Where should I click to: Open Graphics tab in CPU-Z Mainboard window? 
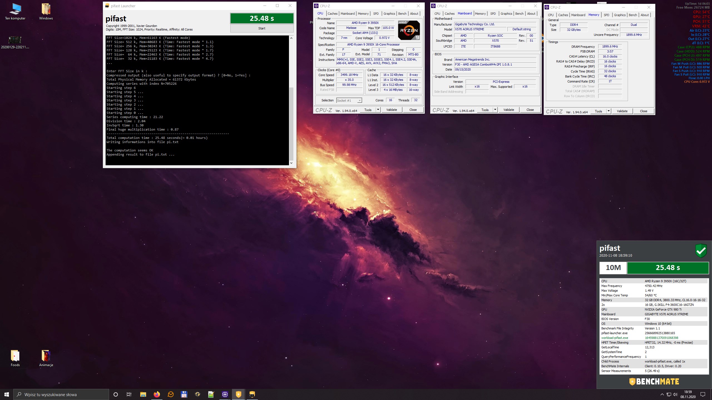pyautogui.click(x=506, y=14)
